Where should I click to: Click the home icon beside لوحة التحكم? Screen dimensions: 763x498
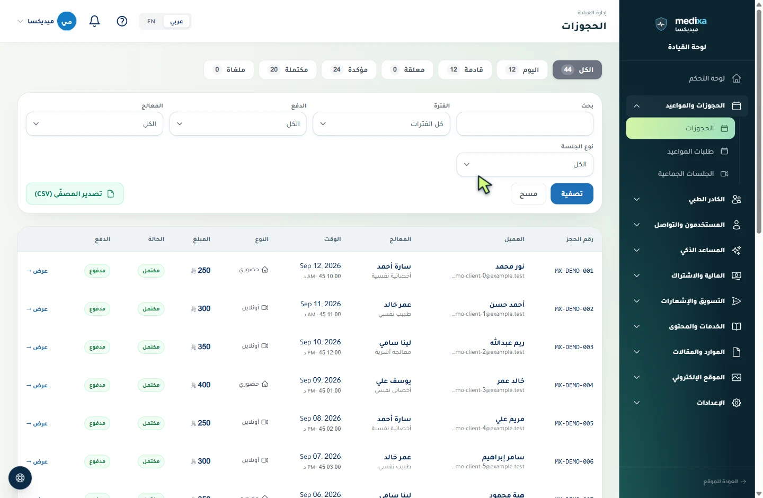coord(737,78)
